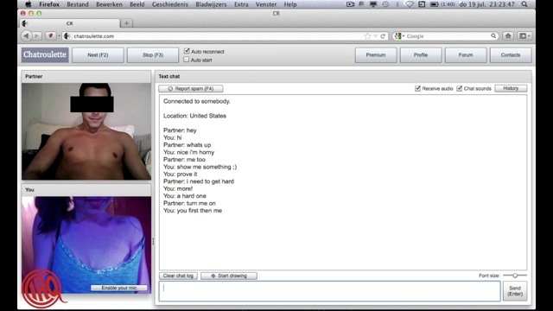Bookmark page with the star icon
Viewport: 553px width, 311px height.
[x=367, y=36]
